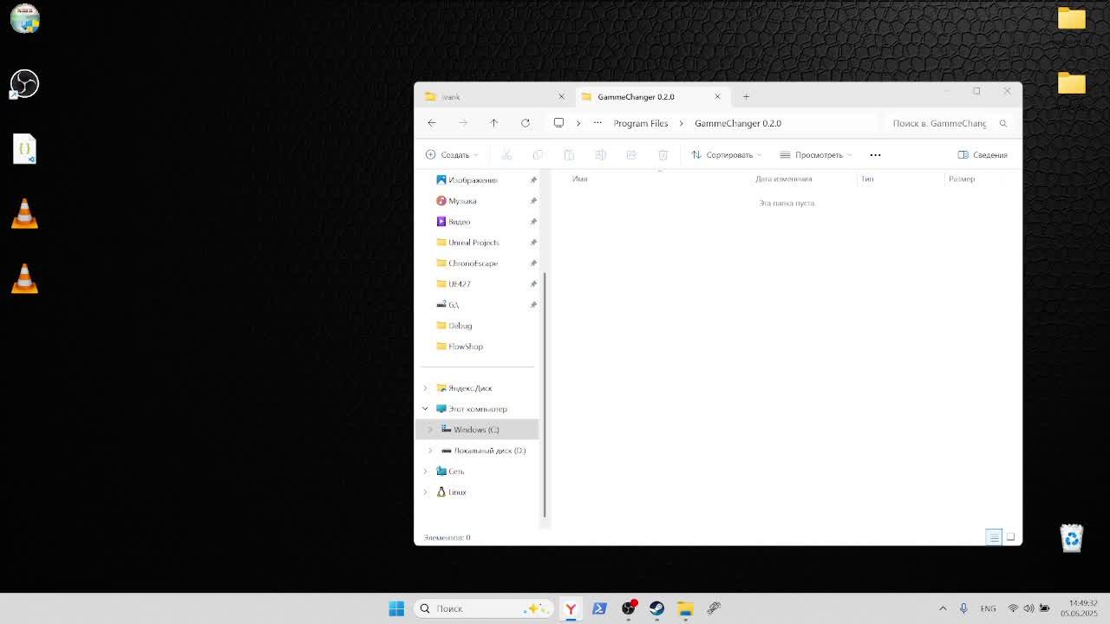Viewport: 1110px width, 624px height.
Task: Open the Recycle Bin on desktop
Action: pyautogui.click(x=1072, y=538)
